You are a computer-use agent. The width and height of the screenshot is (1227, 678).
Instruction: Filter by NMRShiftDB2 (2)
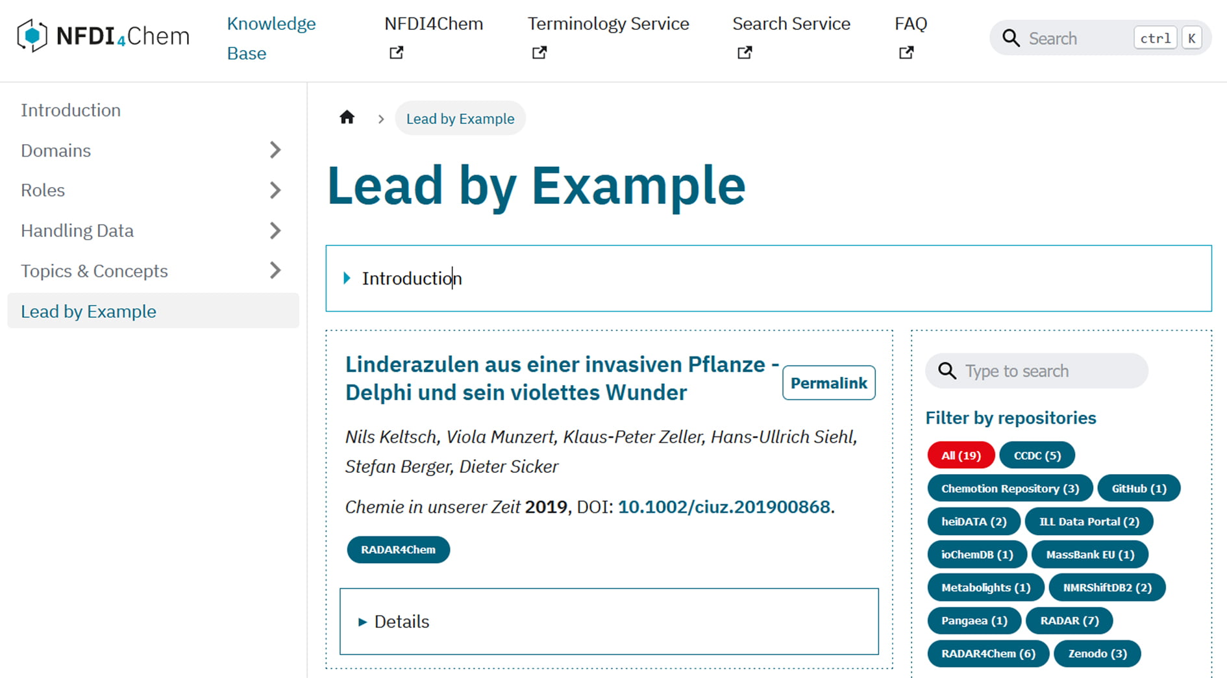[x=1107, y=588]
